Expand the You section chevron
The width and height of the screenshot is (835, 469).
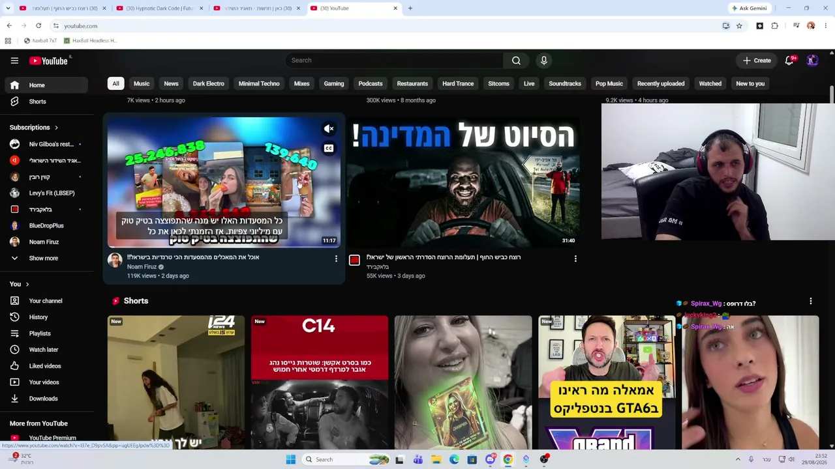click(27, 284)
